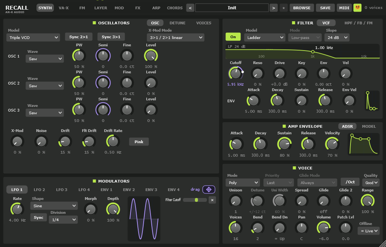Click the amp envelope Sustain knob
386x247 pixels.
[284, 144]
